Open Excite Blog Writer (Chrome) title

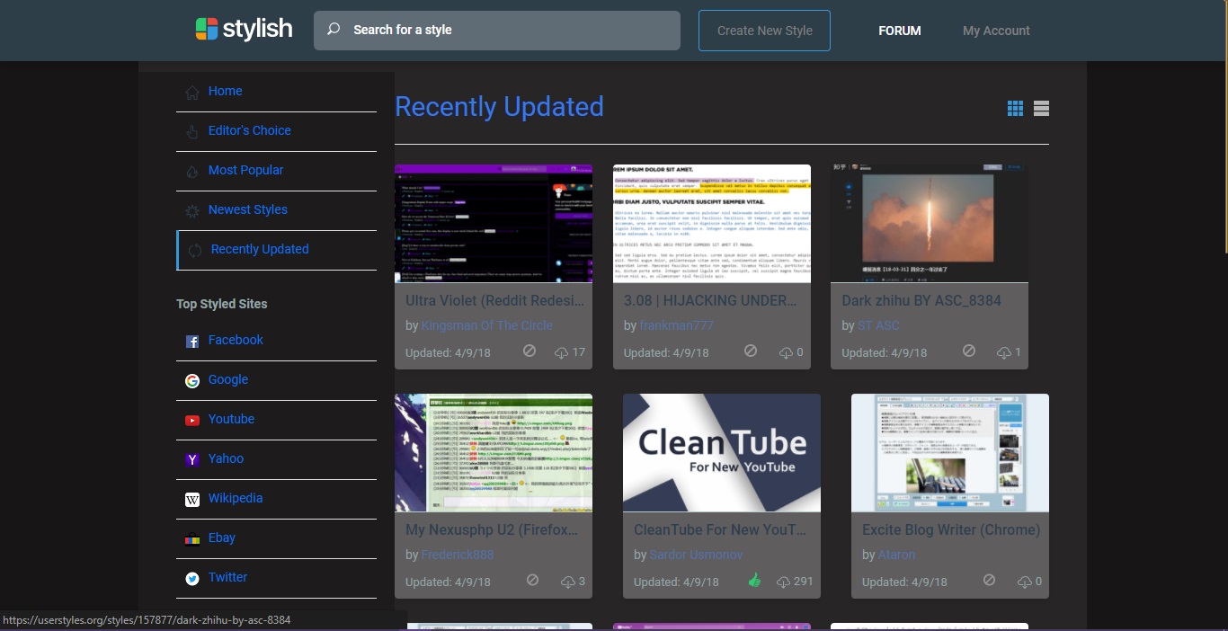point(951,529)
